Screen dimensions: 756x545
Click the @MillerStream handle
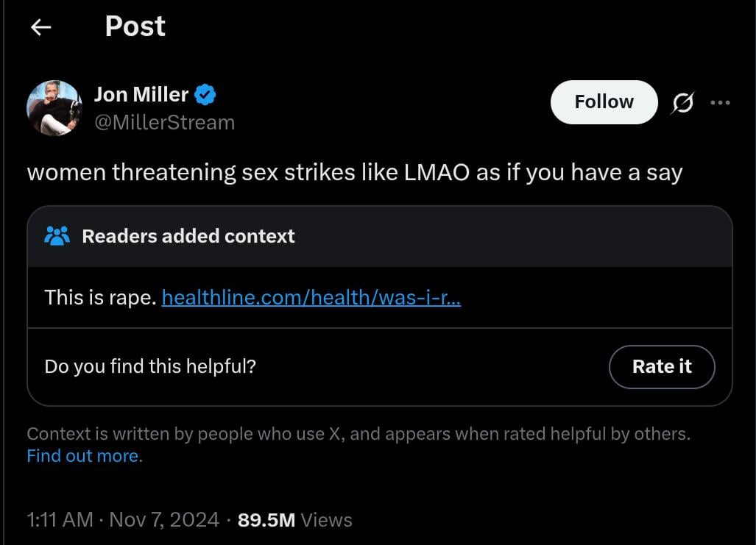pos(164,122)
